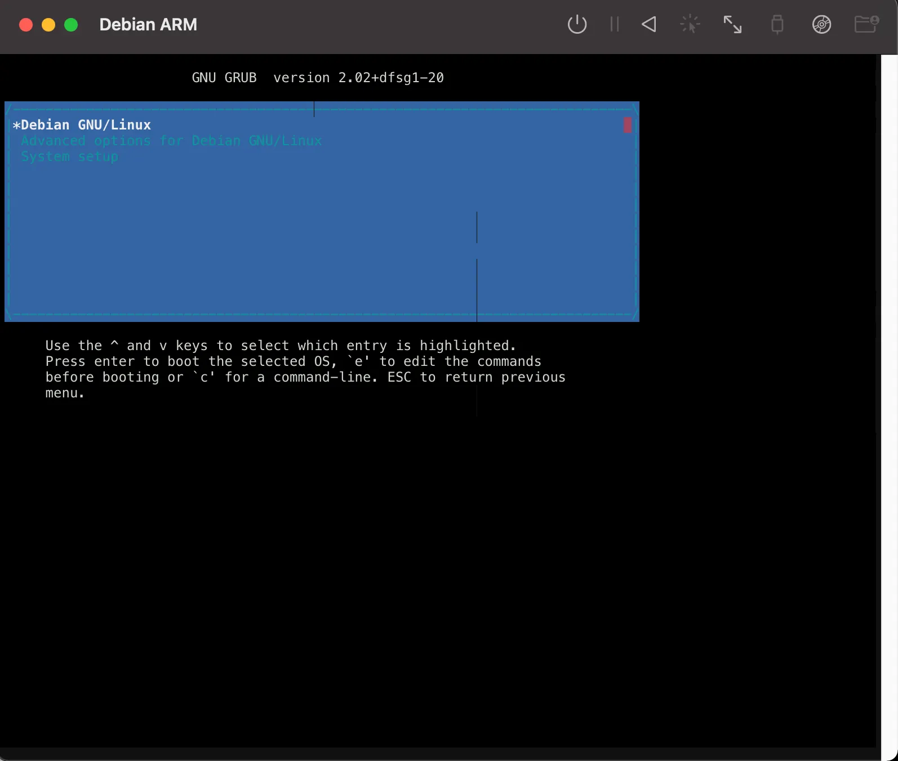This screenshot has width=898, height=761.
Task: Click the GNU GRUB version header text
Action: (318, 78)
